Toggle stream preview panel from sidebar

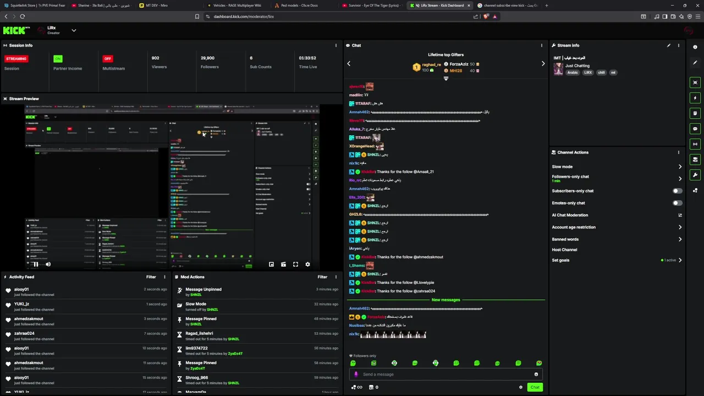[x=695, y=82]
